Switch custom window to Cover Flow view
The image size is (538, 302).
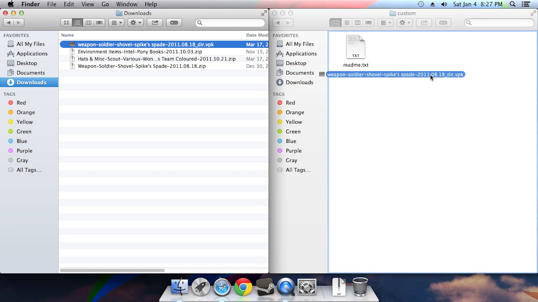pos(368,23)
